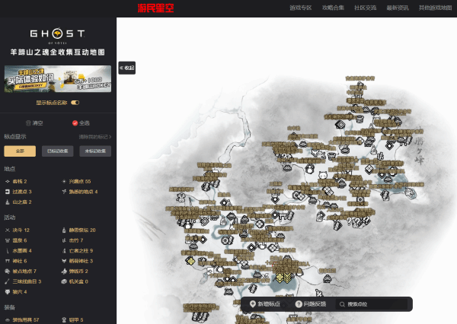Image resolution: width=457 pixels, height=324 pixels.
Task: Toggle the 山之巅 2 category icon
Action: (8, 202)
